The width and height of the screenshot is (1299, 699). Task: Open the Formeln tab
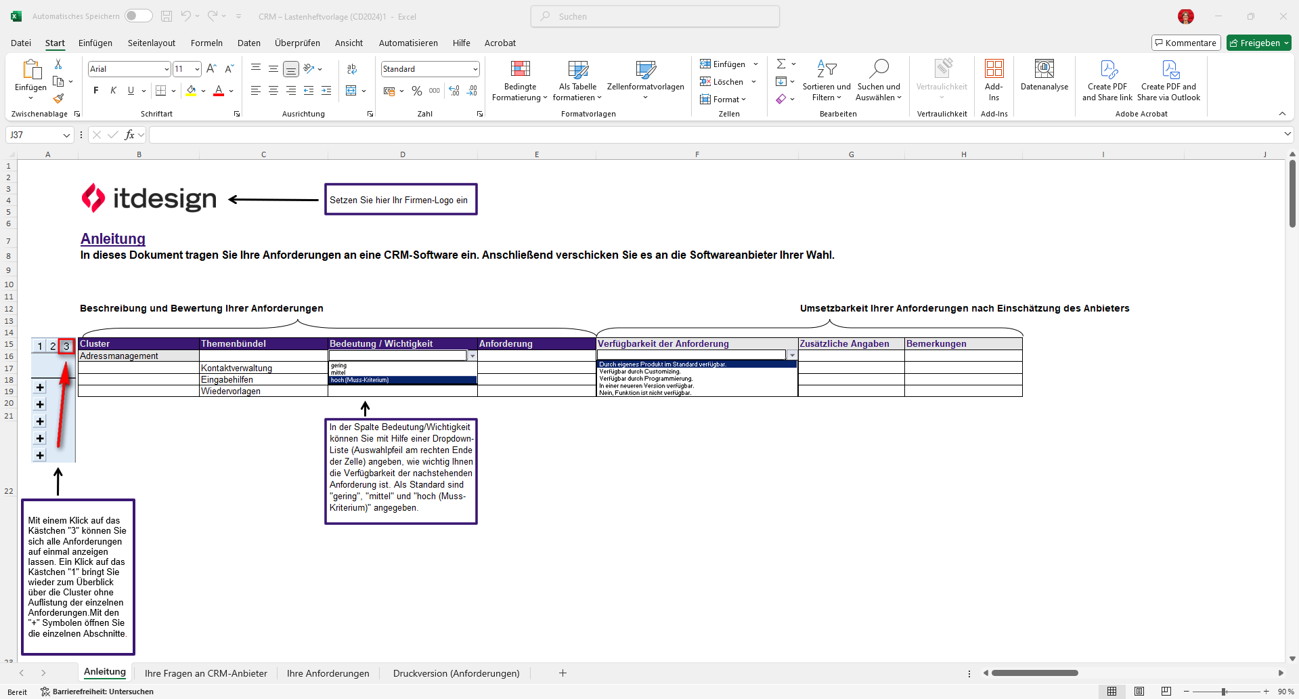[206, 43]
